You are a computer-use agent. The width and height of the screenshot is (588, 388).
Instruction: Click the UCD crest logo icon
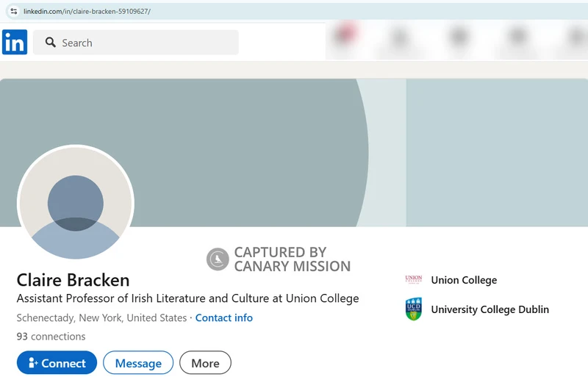click(414, 309)
